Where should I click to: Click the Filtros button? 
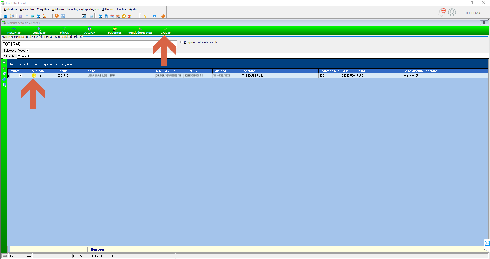64,31
